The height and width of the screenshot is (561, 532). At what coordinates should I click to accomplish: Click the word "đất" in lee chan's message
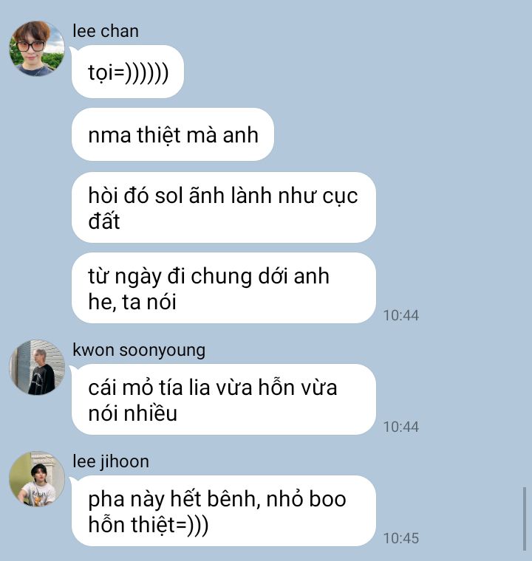point(104,221)
